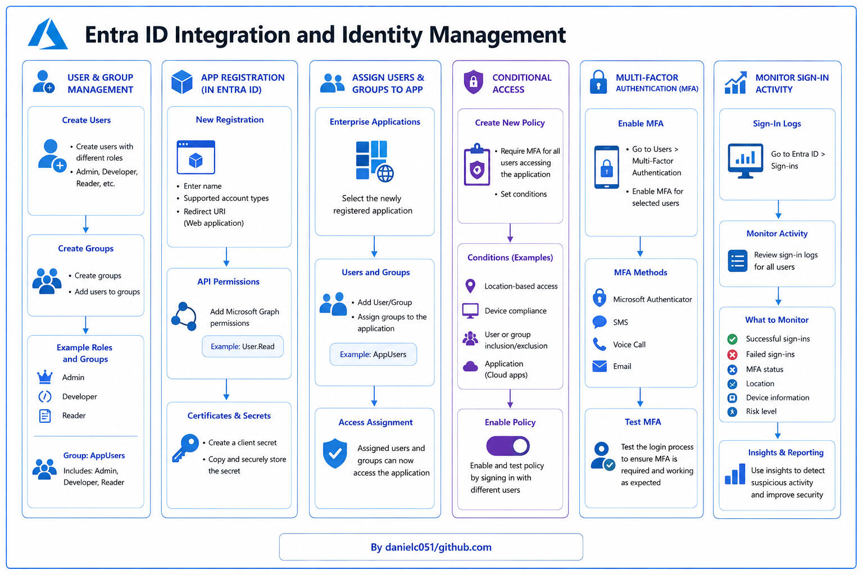Image resolution: width=863 pixels, height=575 pixels.
Task: Click the Example: AppUsers box
Action: click(373, 354)
